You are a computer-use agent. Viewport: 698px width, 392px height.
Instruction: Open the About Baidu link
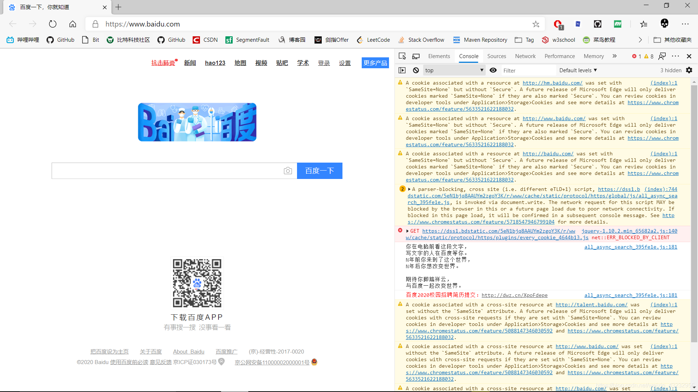pyautogui.click(x=188, y=351)
